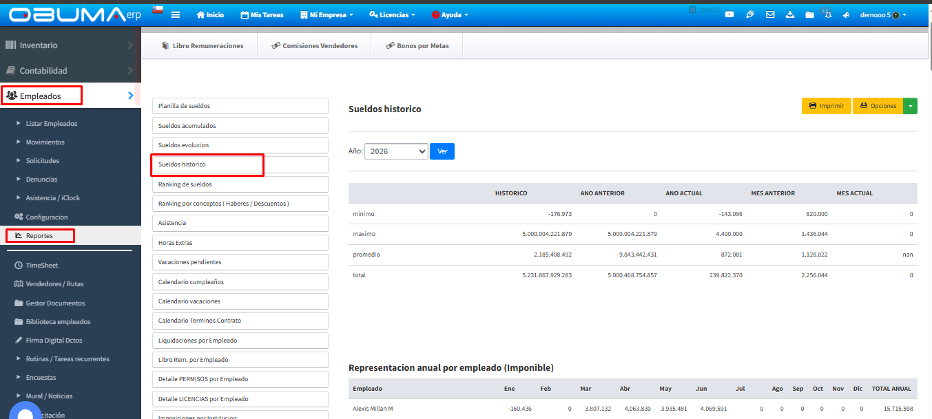Image resolution: width=932 pixels, height=419 pixels.
Task: Select Ranking de sueldos report
Action: coord(240,184)
